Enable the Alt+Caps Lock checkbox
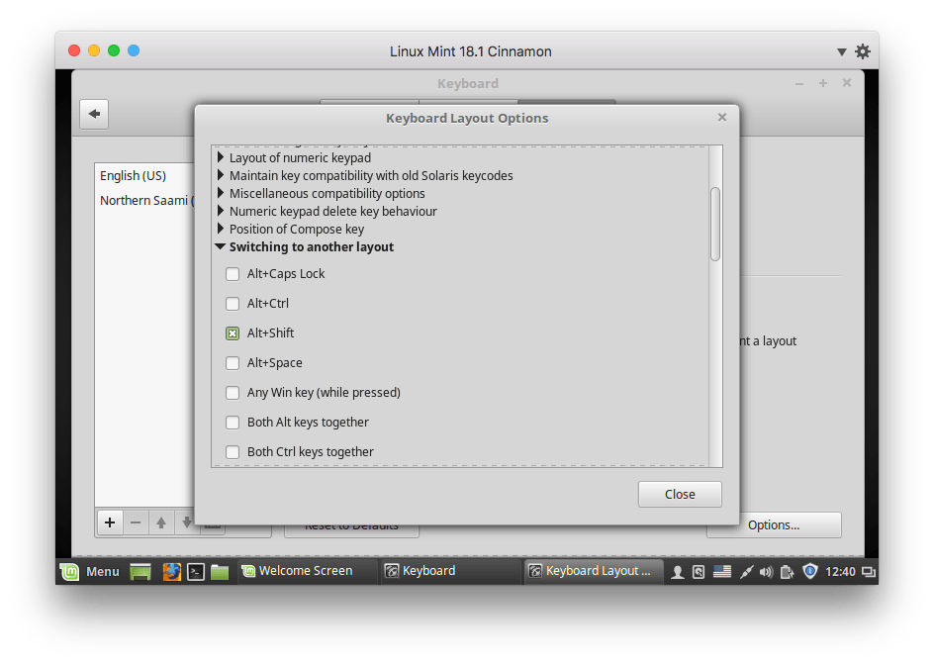Viewport: 934px width, 664px height. 233,274
